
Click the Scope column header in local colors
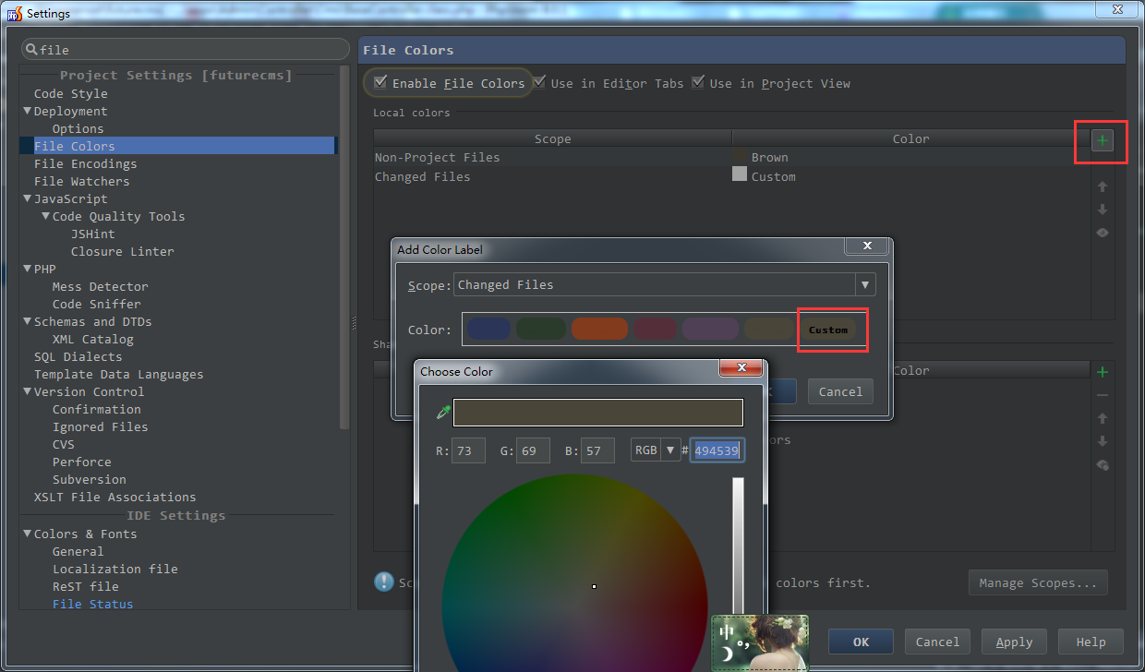coord(553,138)
